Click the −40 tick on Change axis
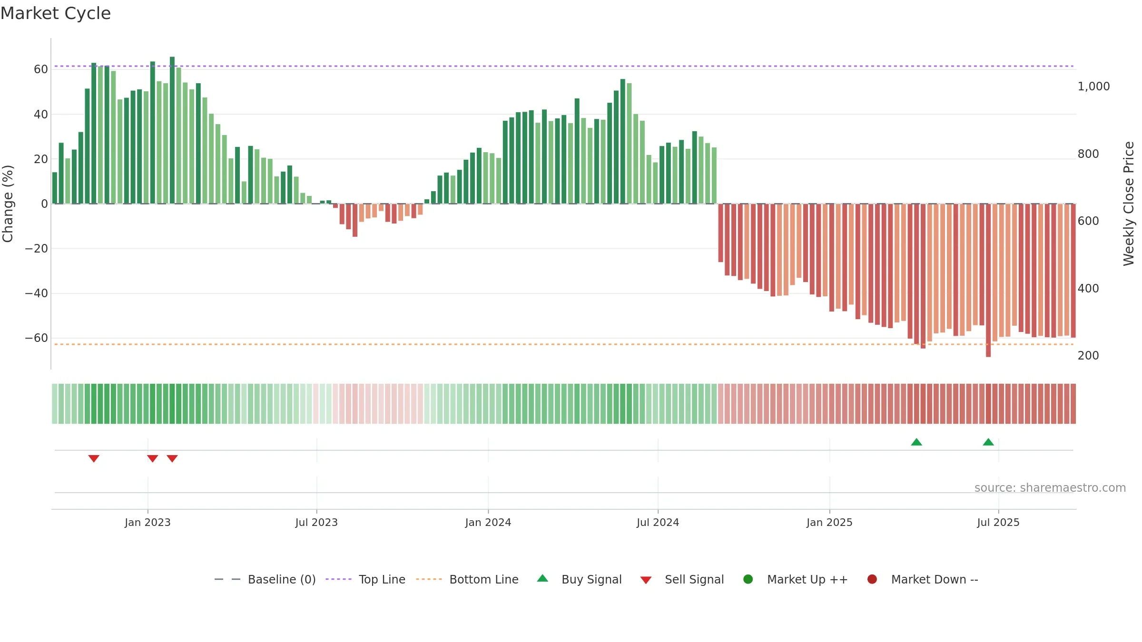 tap(37, 293)
